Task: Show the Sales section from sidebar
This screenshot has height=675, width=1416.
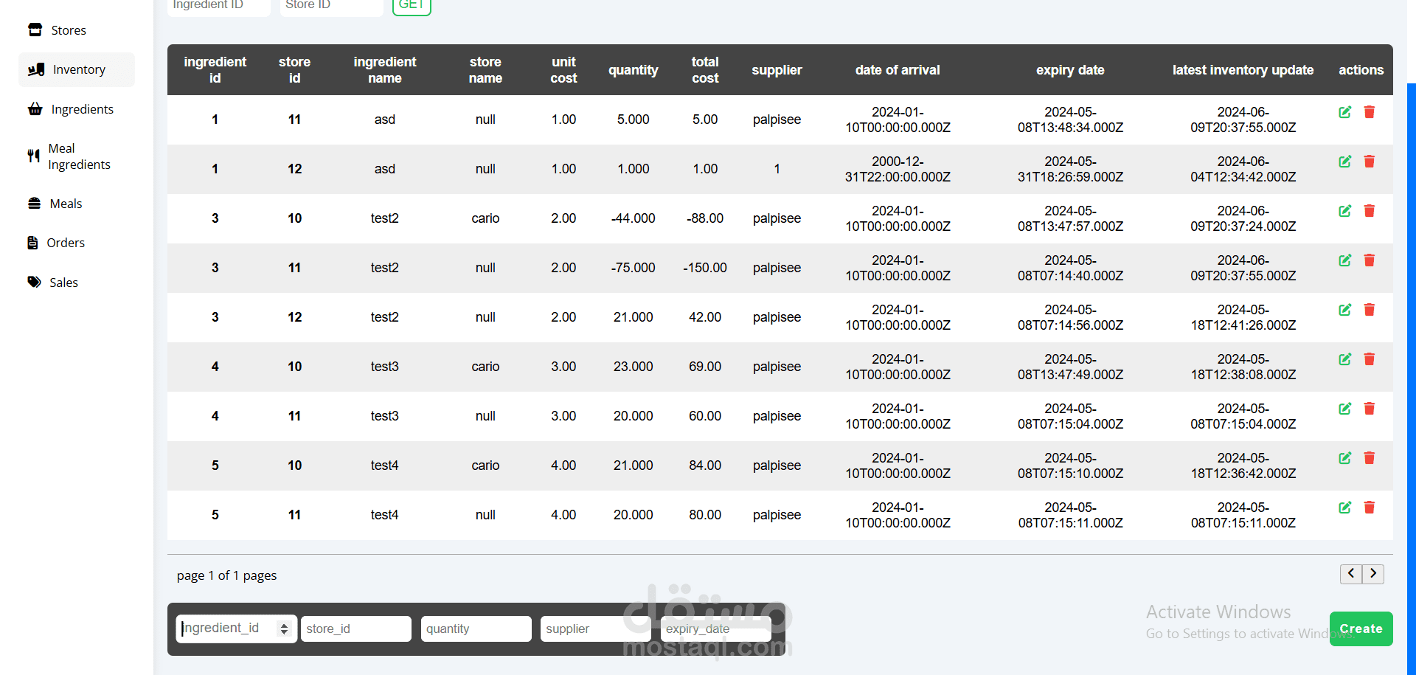Action: coord(77,283)
